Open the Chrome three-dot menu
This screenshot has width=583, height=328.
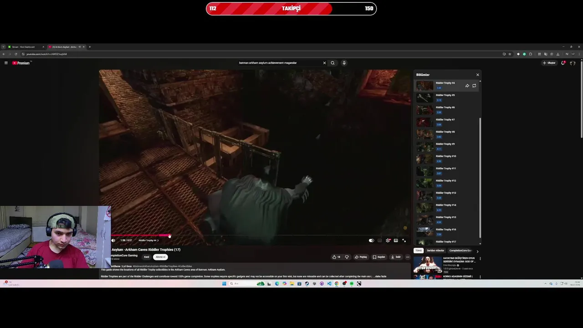click(x=579, y=54)
